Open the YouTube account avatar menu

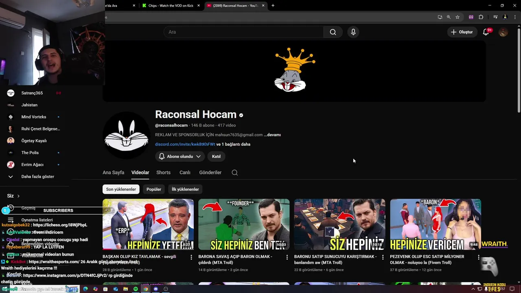(x=503, y=32)
